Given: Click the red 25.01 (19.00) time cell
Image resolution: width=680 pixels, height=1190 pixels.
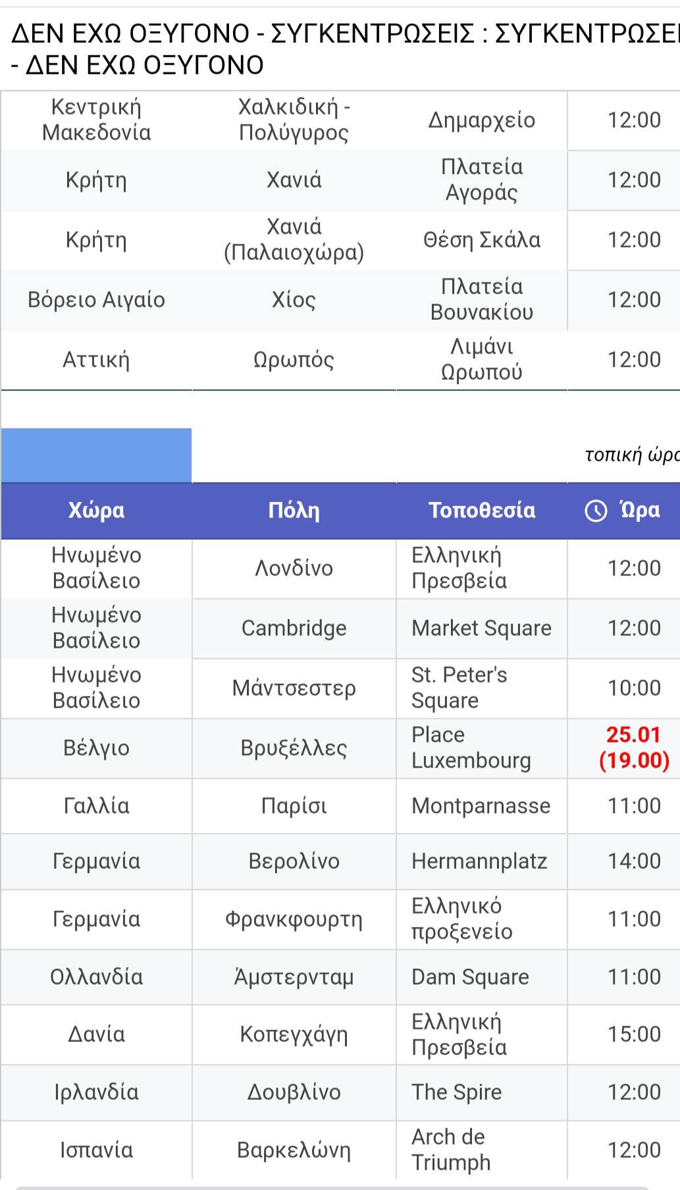Looking at the screenshot, I should tap(634, 748).
